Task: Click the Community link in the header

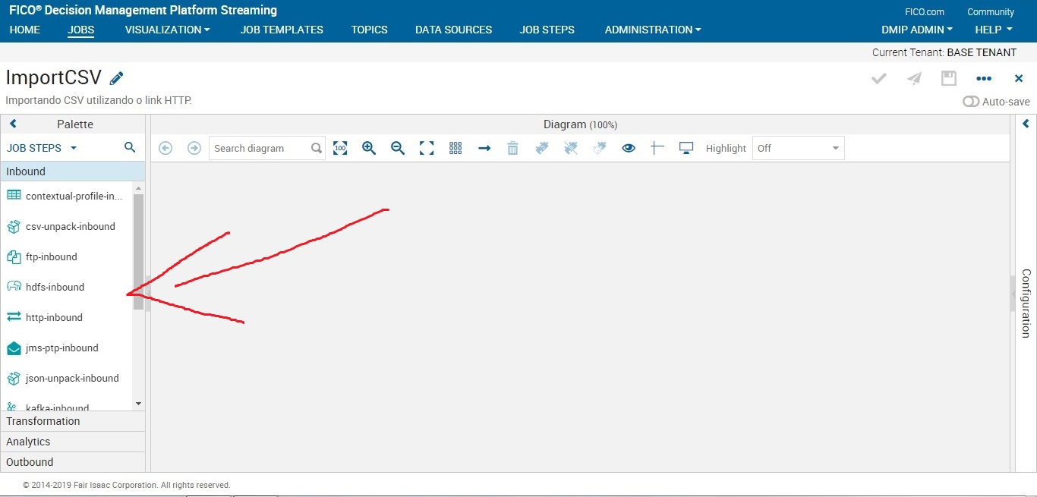Action: pyautogui.click(x=990, y=11)
